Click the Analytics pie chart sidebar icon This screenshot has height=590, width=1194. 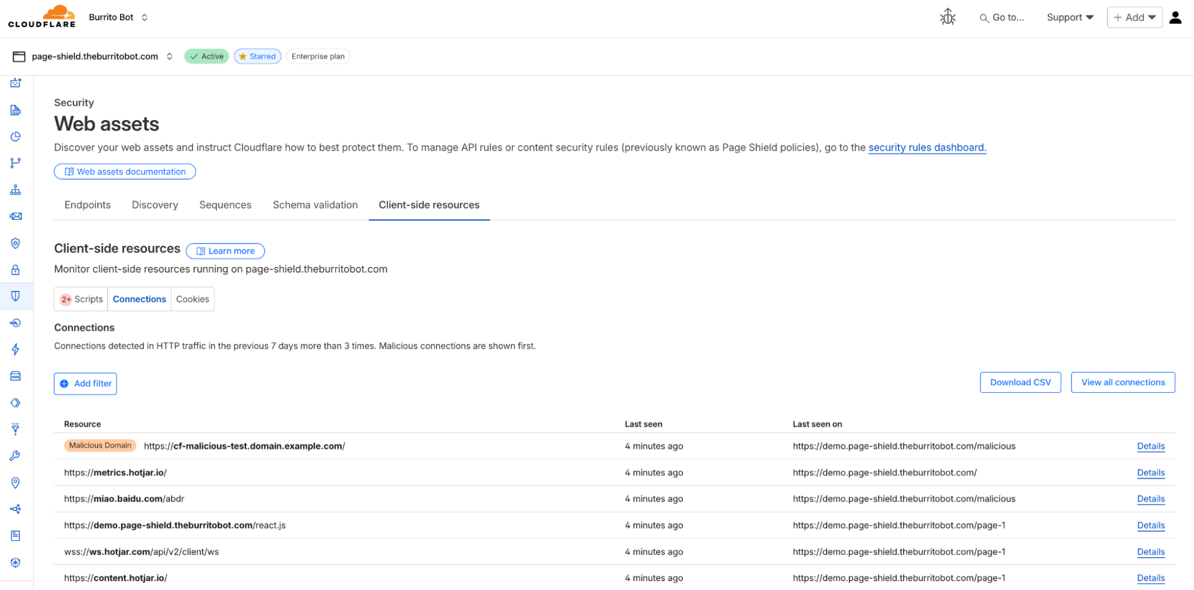tap(16, 137)
